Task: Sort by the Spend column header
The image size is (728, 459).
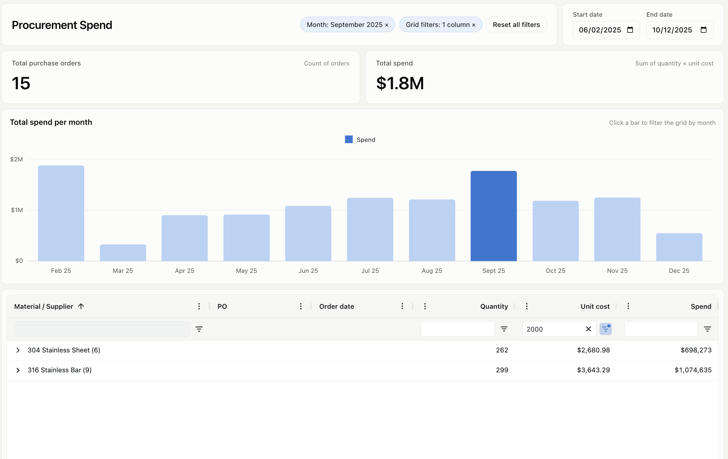Action: tap(701, 307)
